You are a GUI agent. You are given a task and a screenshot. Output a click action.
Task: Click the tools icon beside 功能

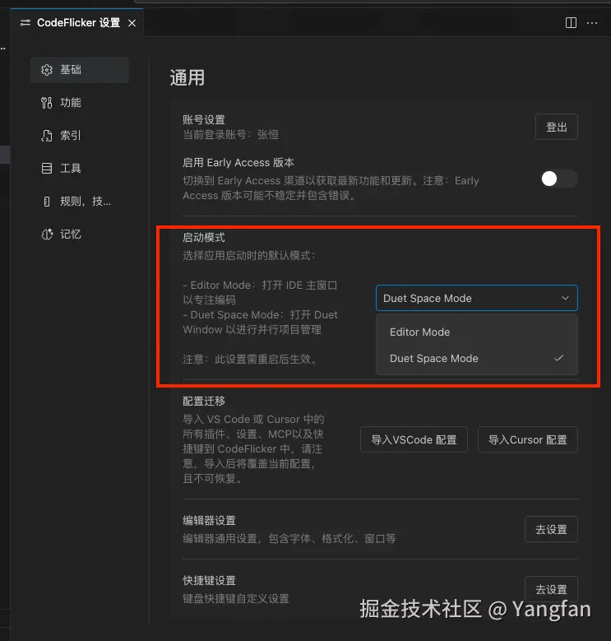[47, 103]
